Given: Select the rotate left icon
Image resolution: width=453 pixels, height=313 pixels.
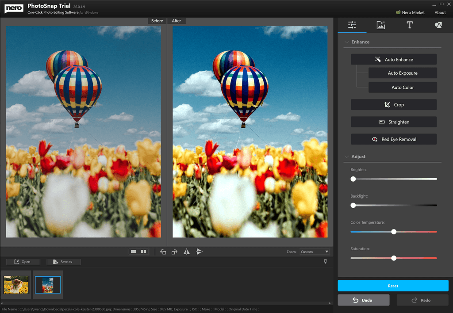Looking at the screenshot, I should click(x=163, y=252).
